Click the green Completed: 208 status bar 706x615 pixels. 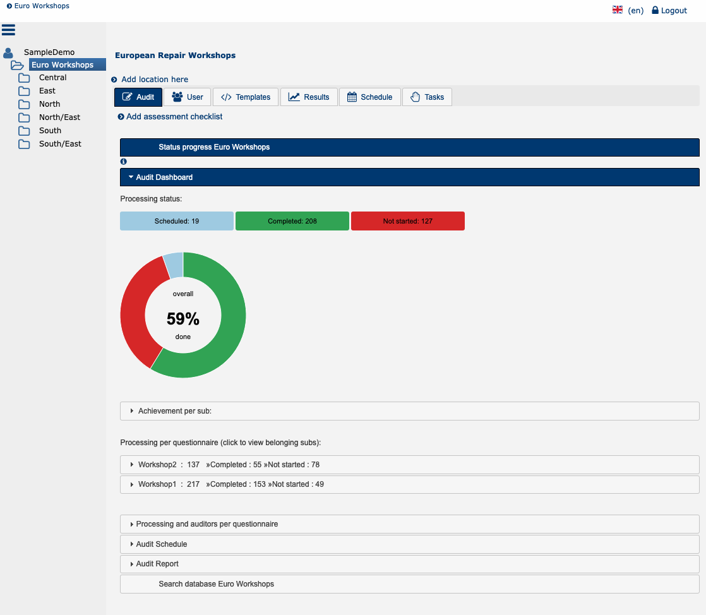tap(292, 222)
